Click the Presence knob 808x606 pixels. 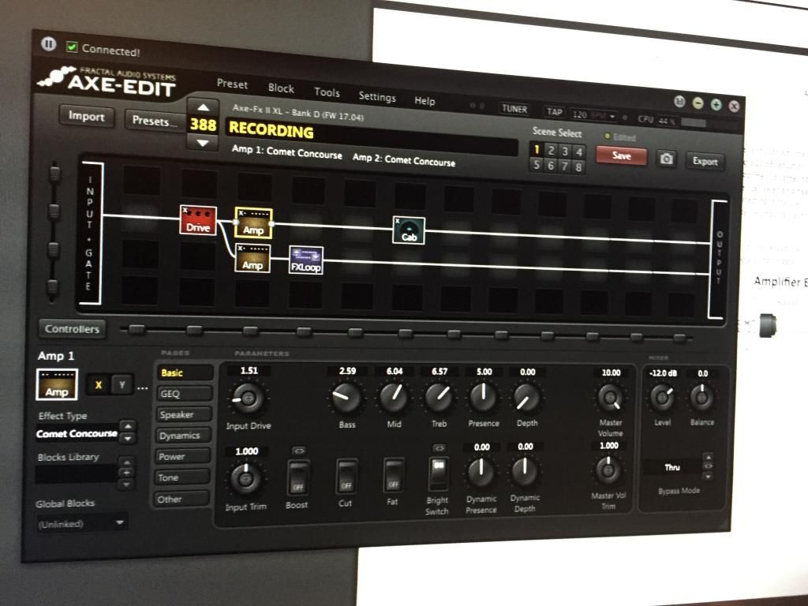click(x=484, y=397)
